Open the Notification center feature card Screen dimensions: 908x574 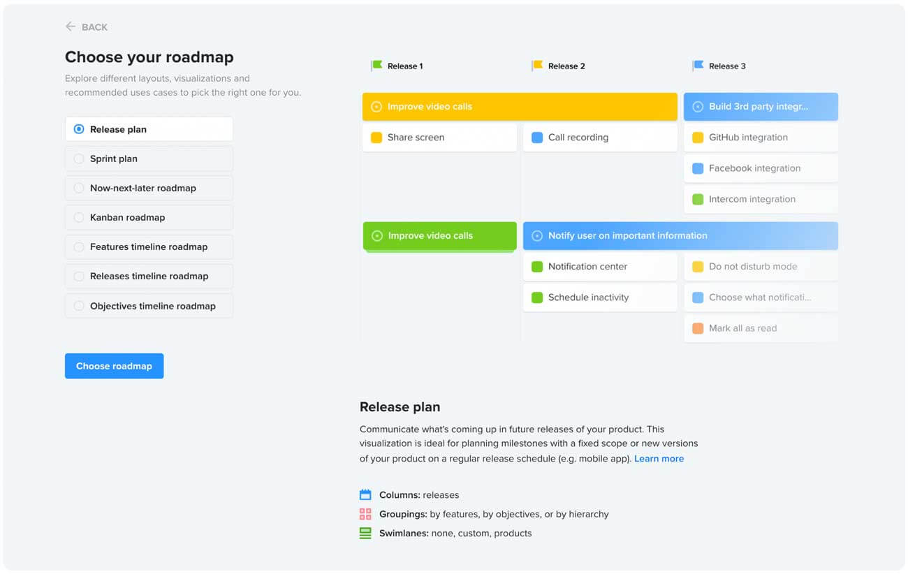coord(600,267)
